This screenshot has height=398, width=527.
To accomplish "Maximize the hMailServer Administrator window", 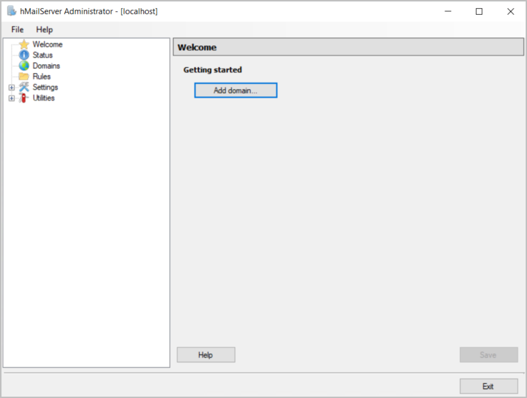I will click(479, 11).
